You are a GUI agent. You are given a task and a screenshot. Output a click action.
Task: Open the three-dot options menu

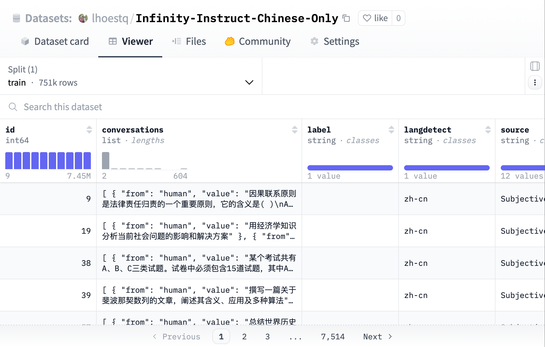pos(535,83)
